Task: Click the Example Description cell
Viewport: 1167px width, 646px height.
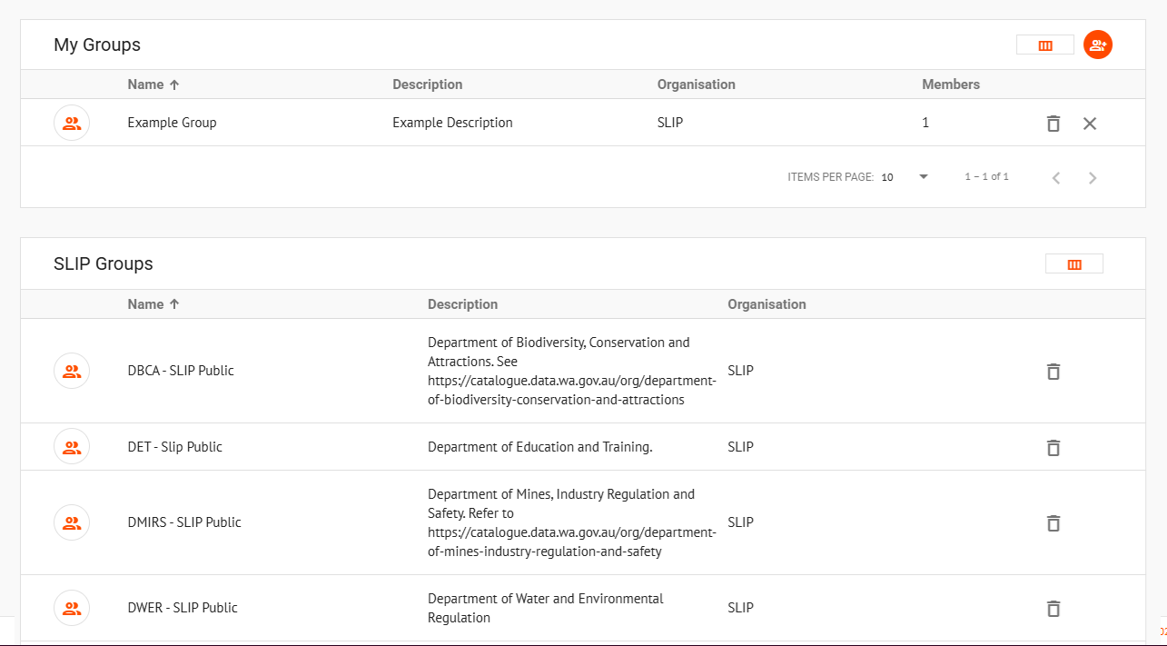Action: [452, 123]
